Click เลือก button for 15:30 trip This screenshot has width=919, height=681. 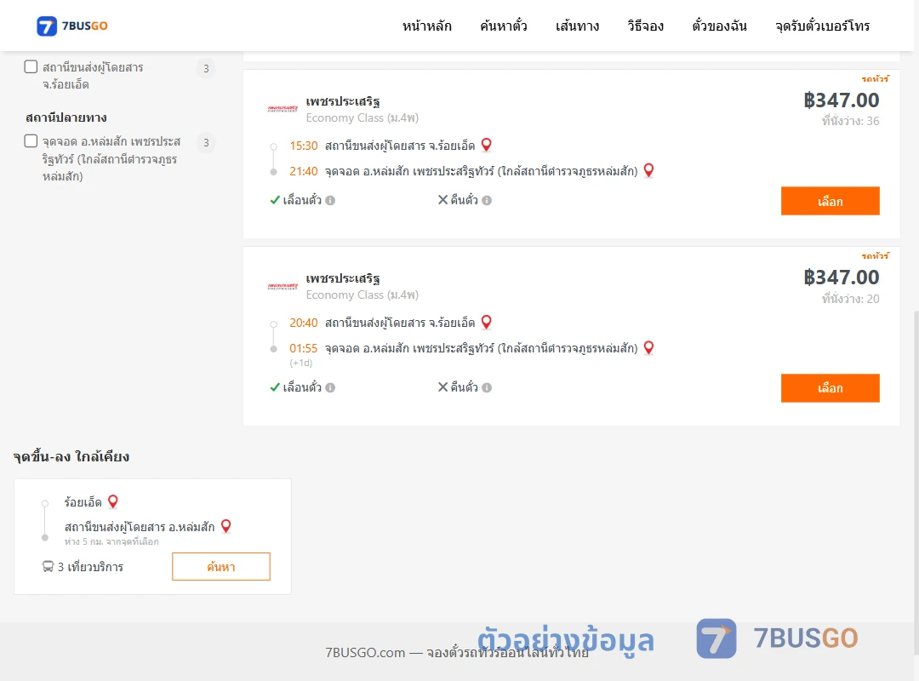tap(830, 201)
